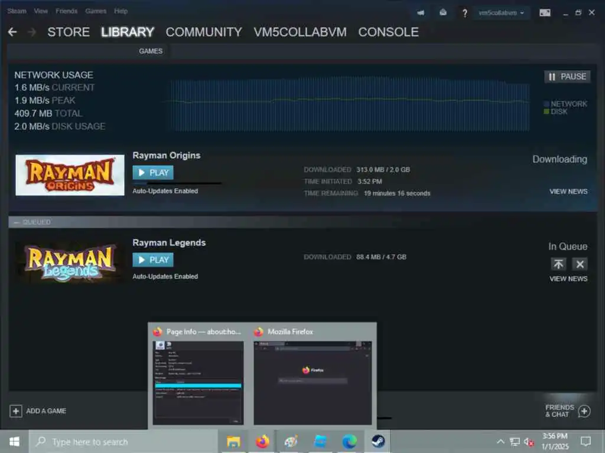Viewport: 605px width, 453px height.
Task: Open Microsoft Edge from the taskbar
Action: pyautogui.click(x=349, y=442)
